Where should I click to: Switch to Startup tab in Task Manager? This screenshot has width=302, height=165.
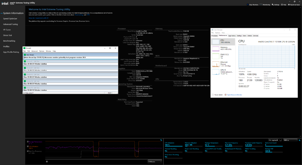[x=239, y=36]
